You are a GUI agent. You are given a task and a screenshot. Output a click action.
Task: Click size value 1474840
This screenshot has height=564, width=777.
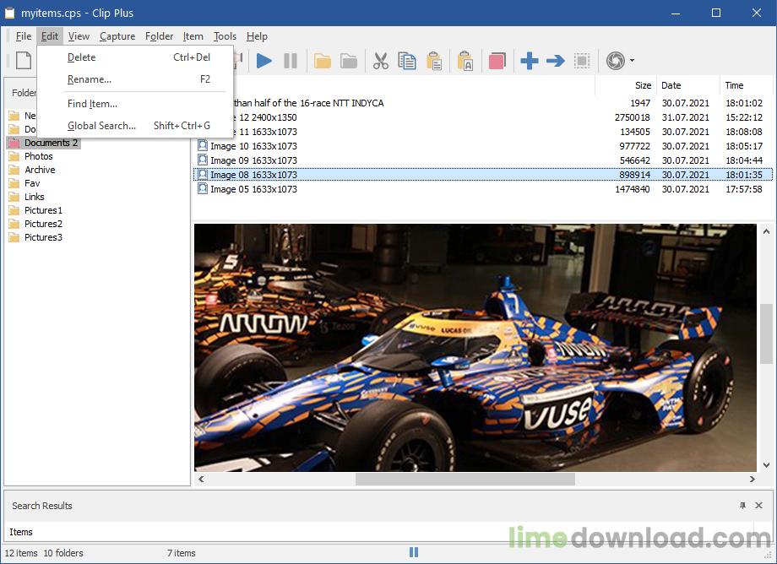pos(633,189)
